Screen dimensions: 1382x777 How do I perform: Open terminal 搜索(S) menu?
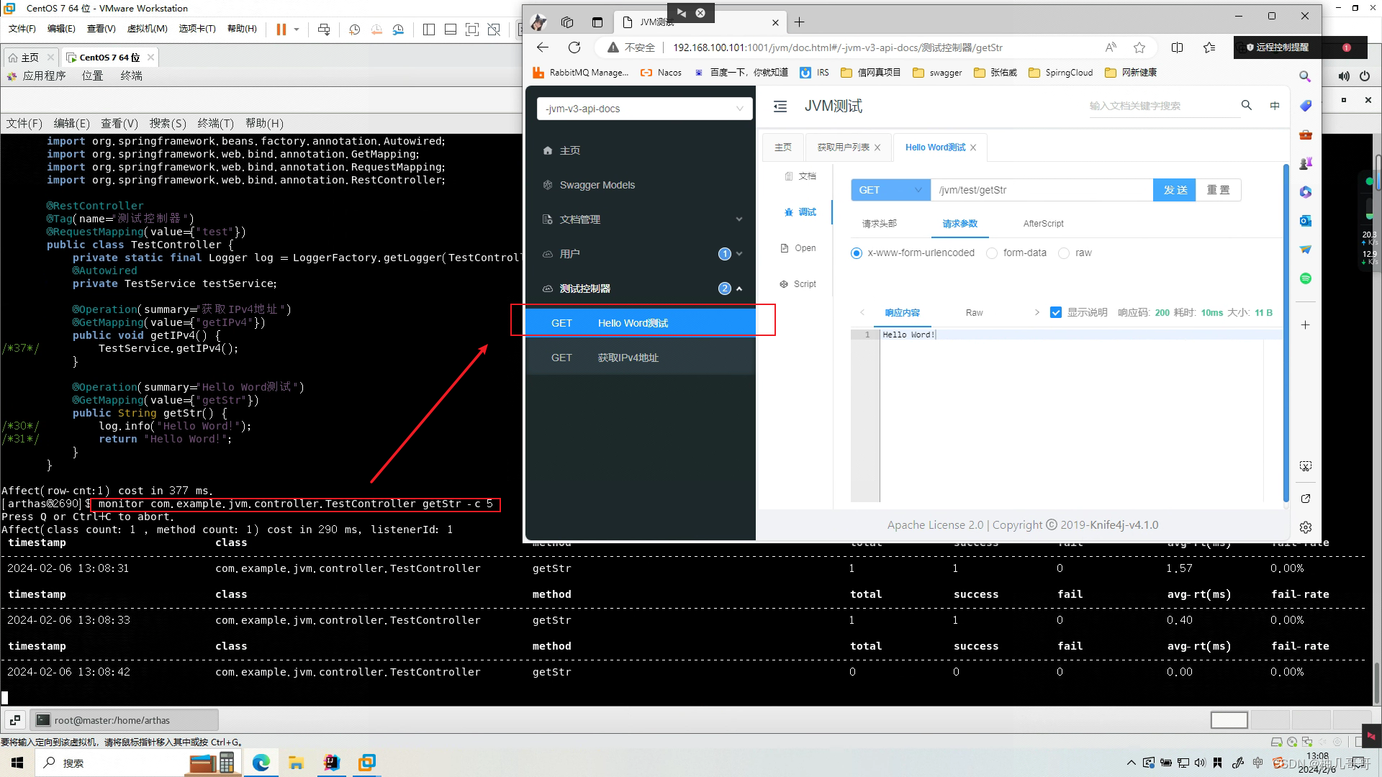[168, 123]
